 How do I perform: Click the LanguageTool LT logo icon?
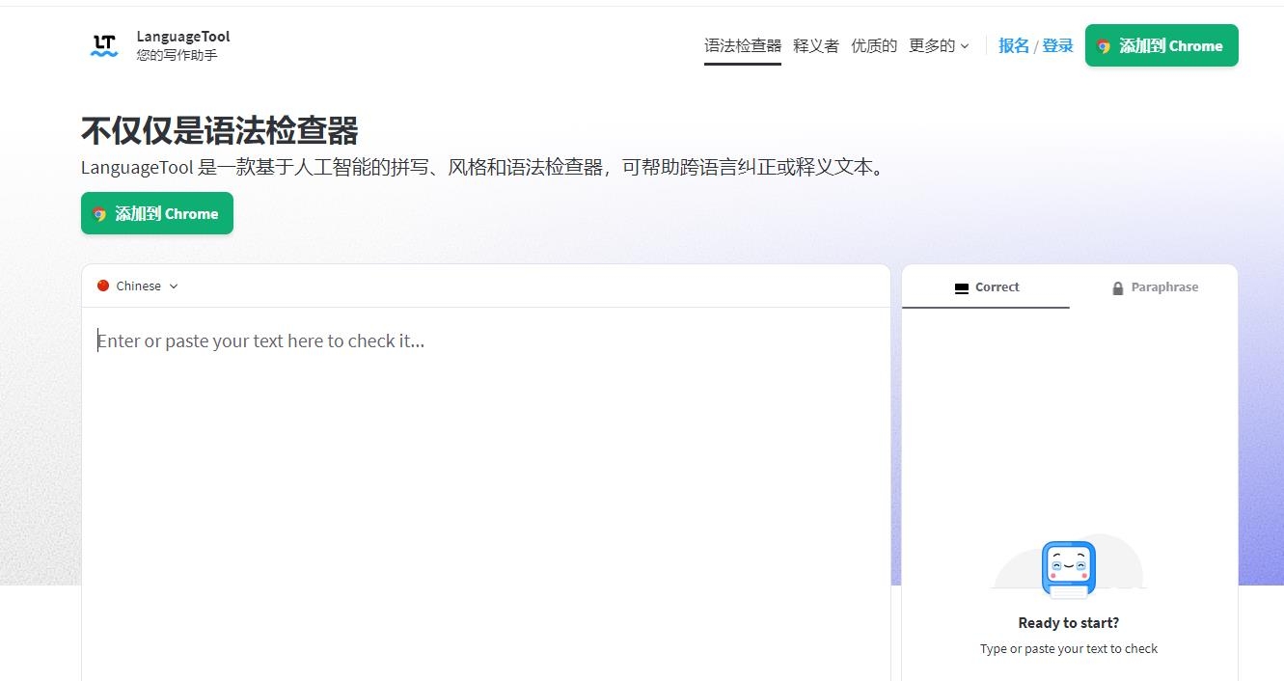[x=104, y=45]
